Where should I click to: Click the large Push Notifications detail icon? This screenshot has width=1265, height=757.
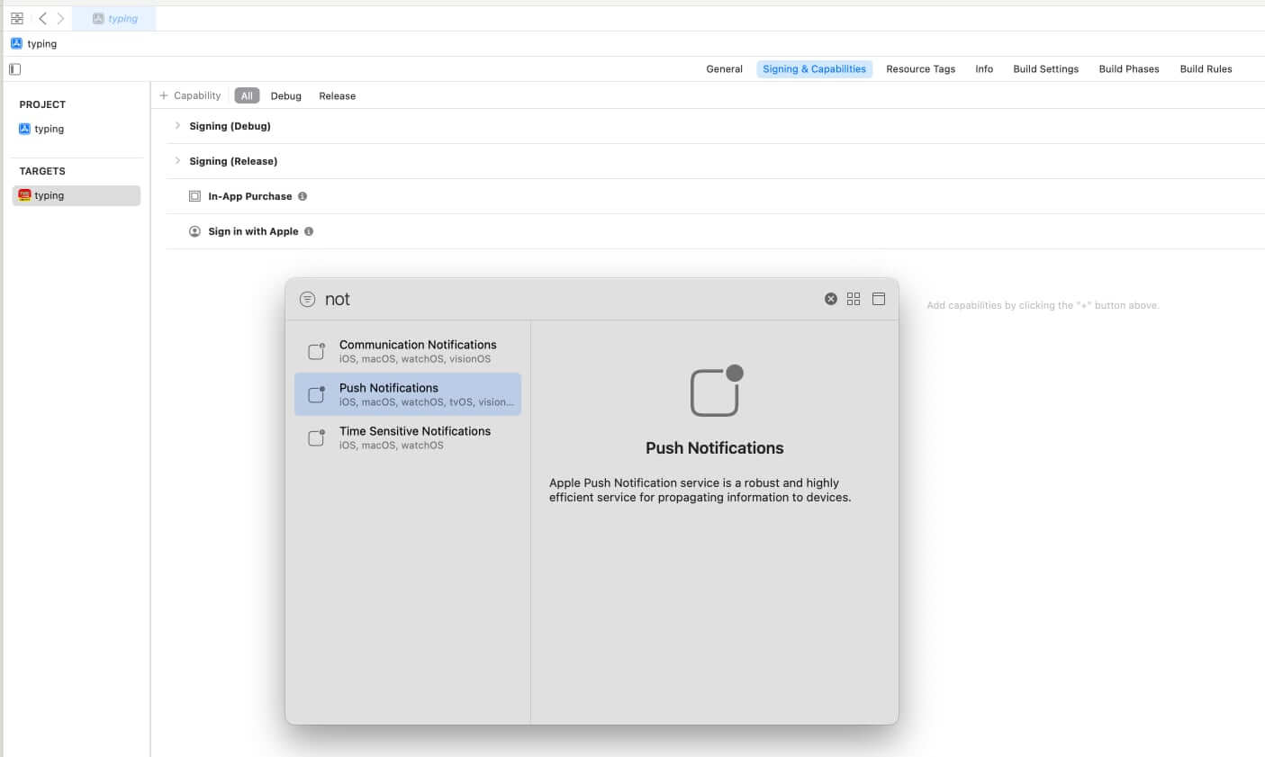point(716,391)
